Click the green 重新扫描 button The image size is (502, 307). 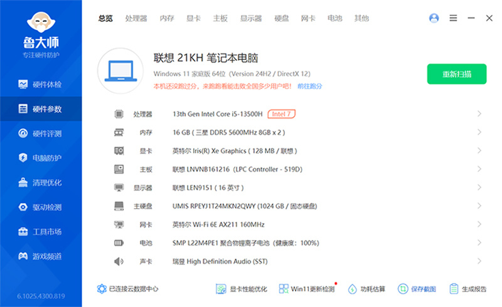point(457,74)
